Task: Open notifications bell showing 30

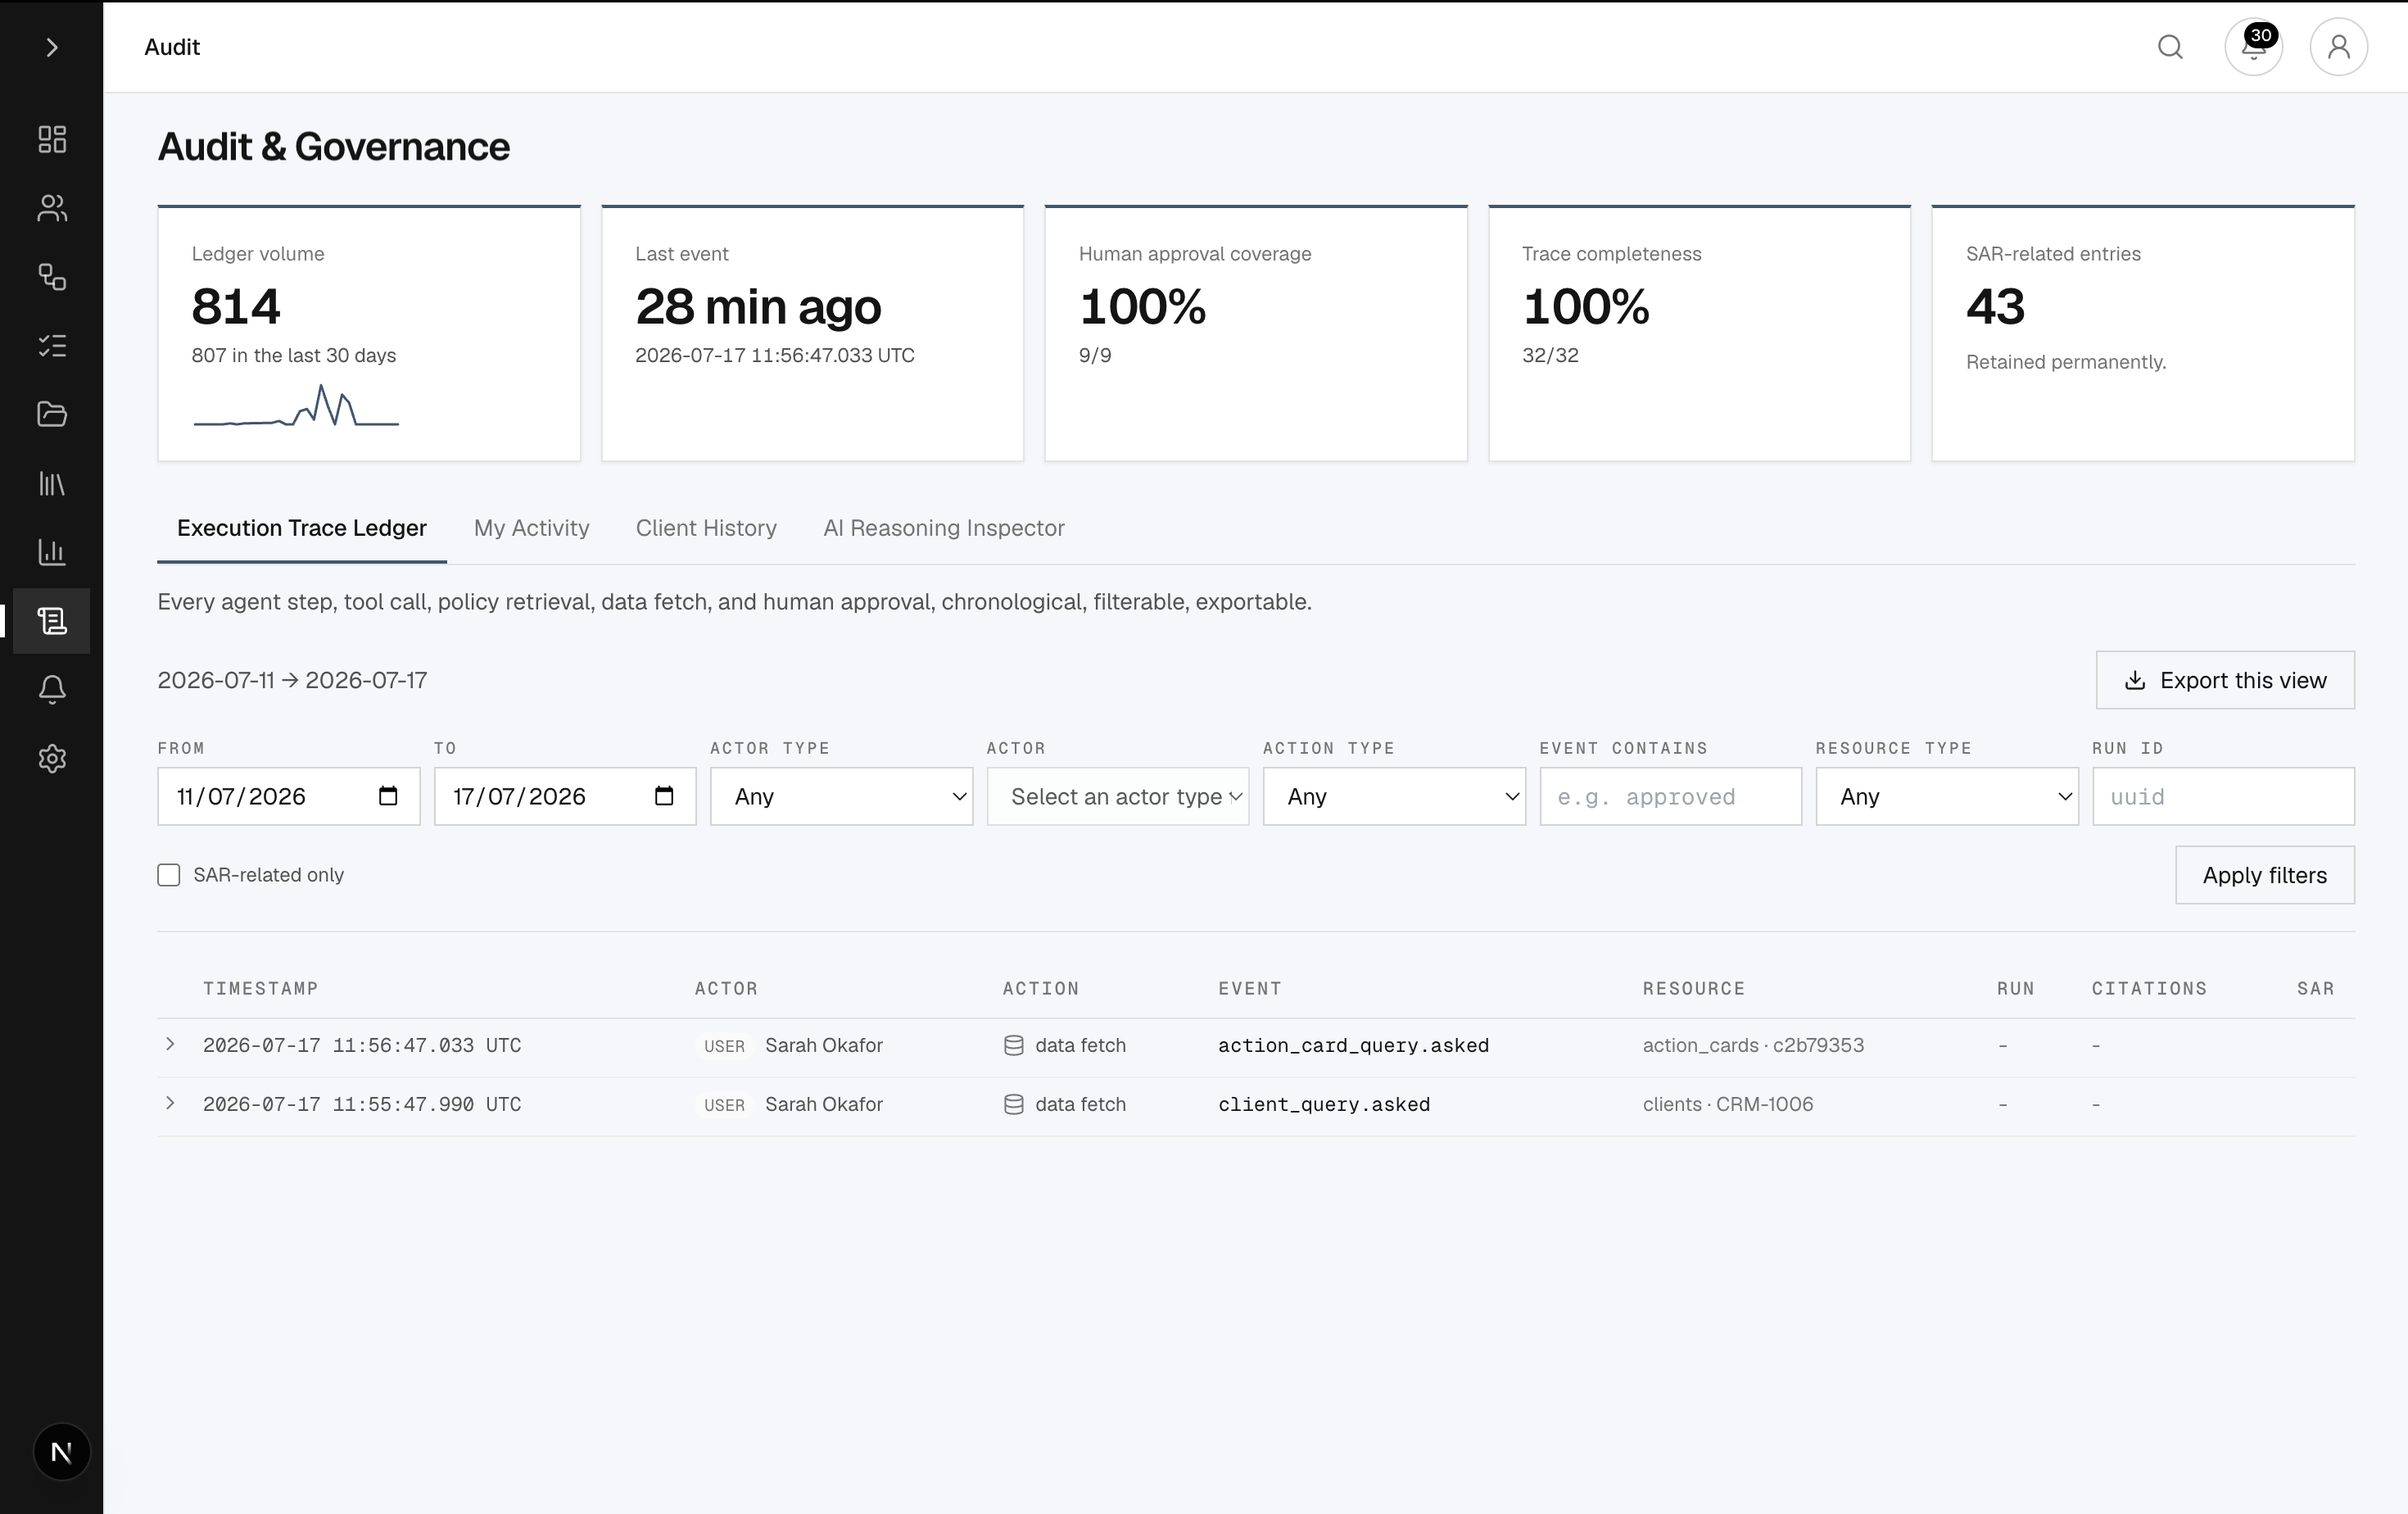Action: (2253, 47)
